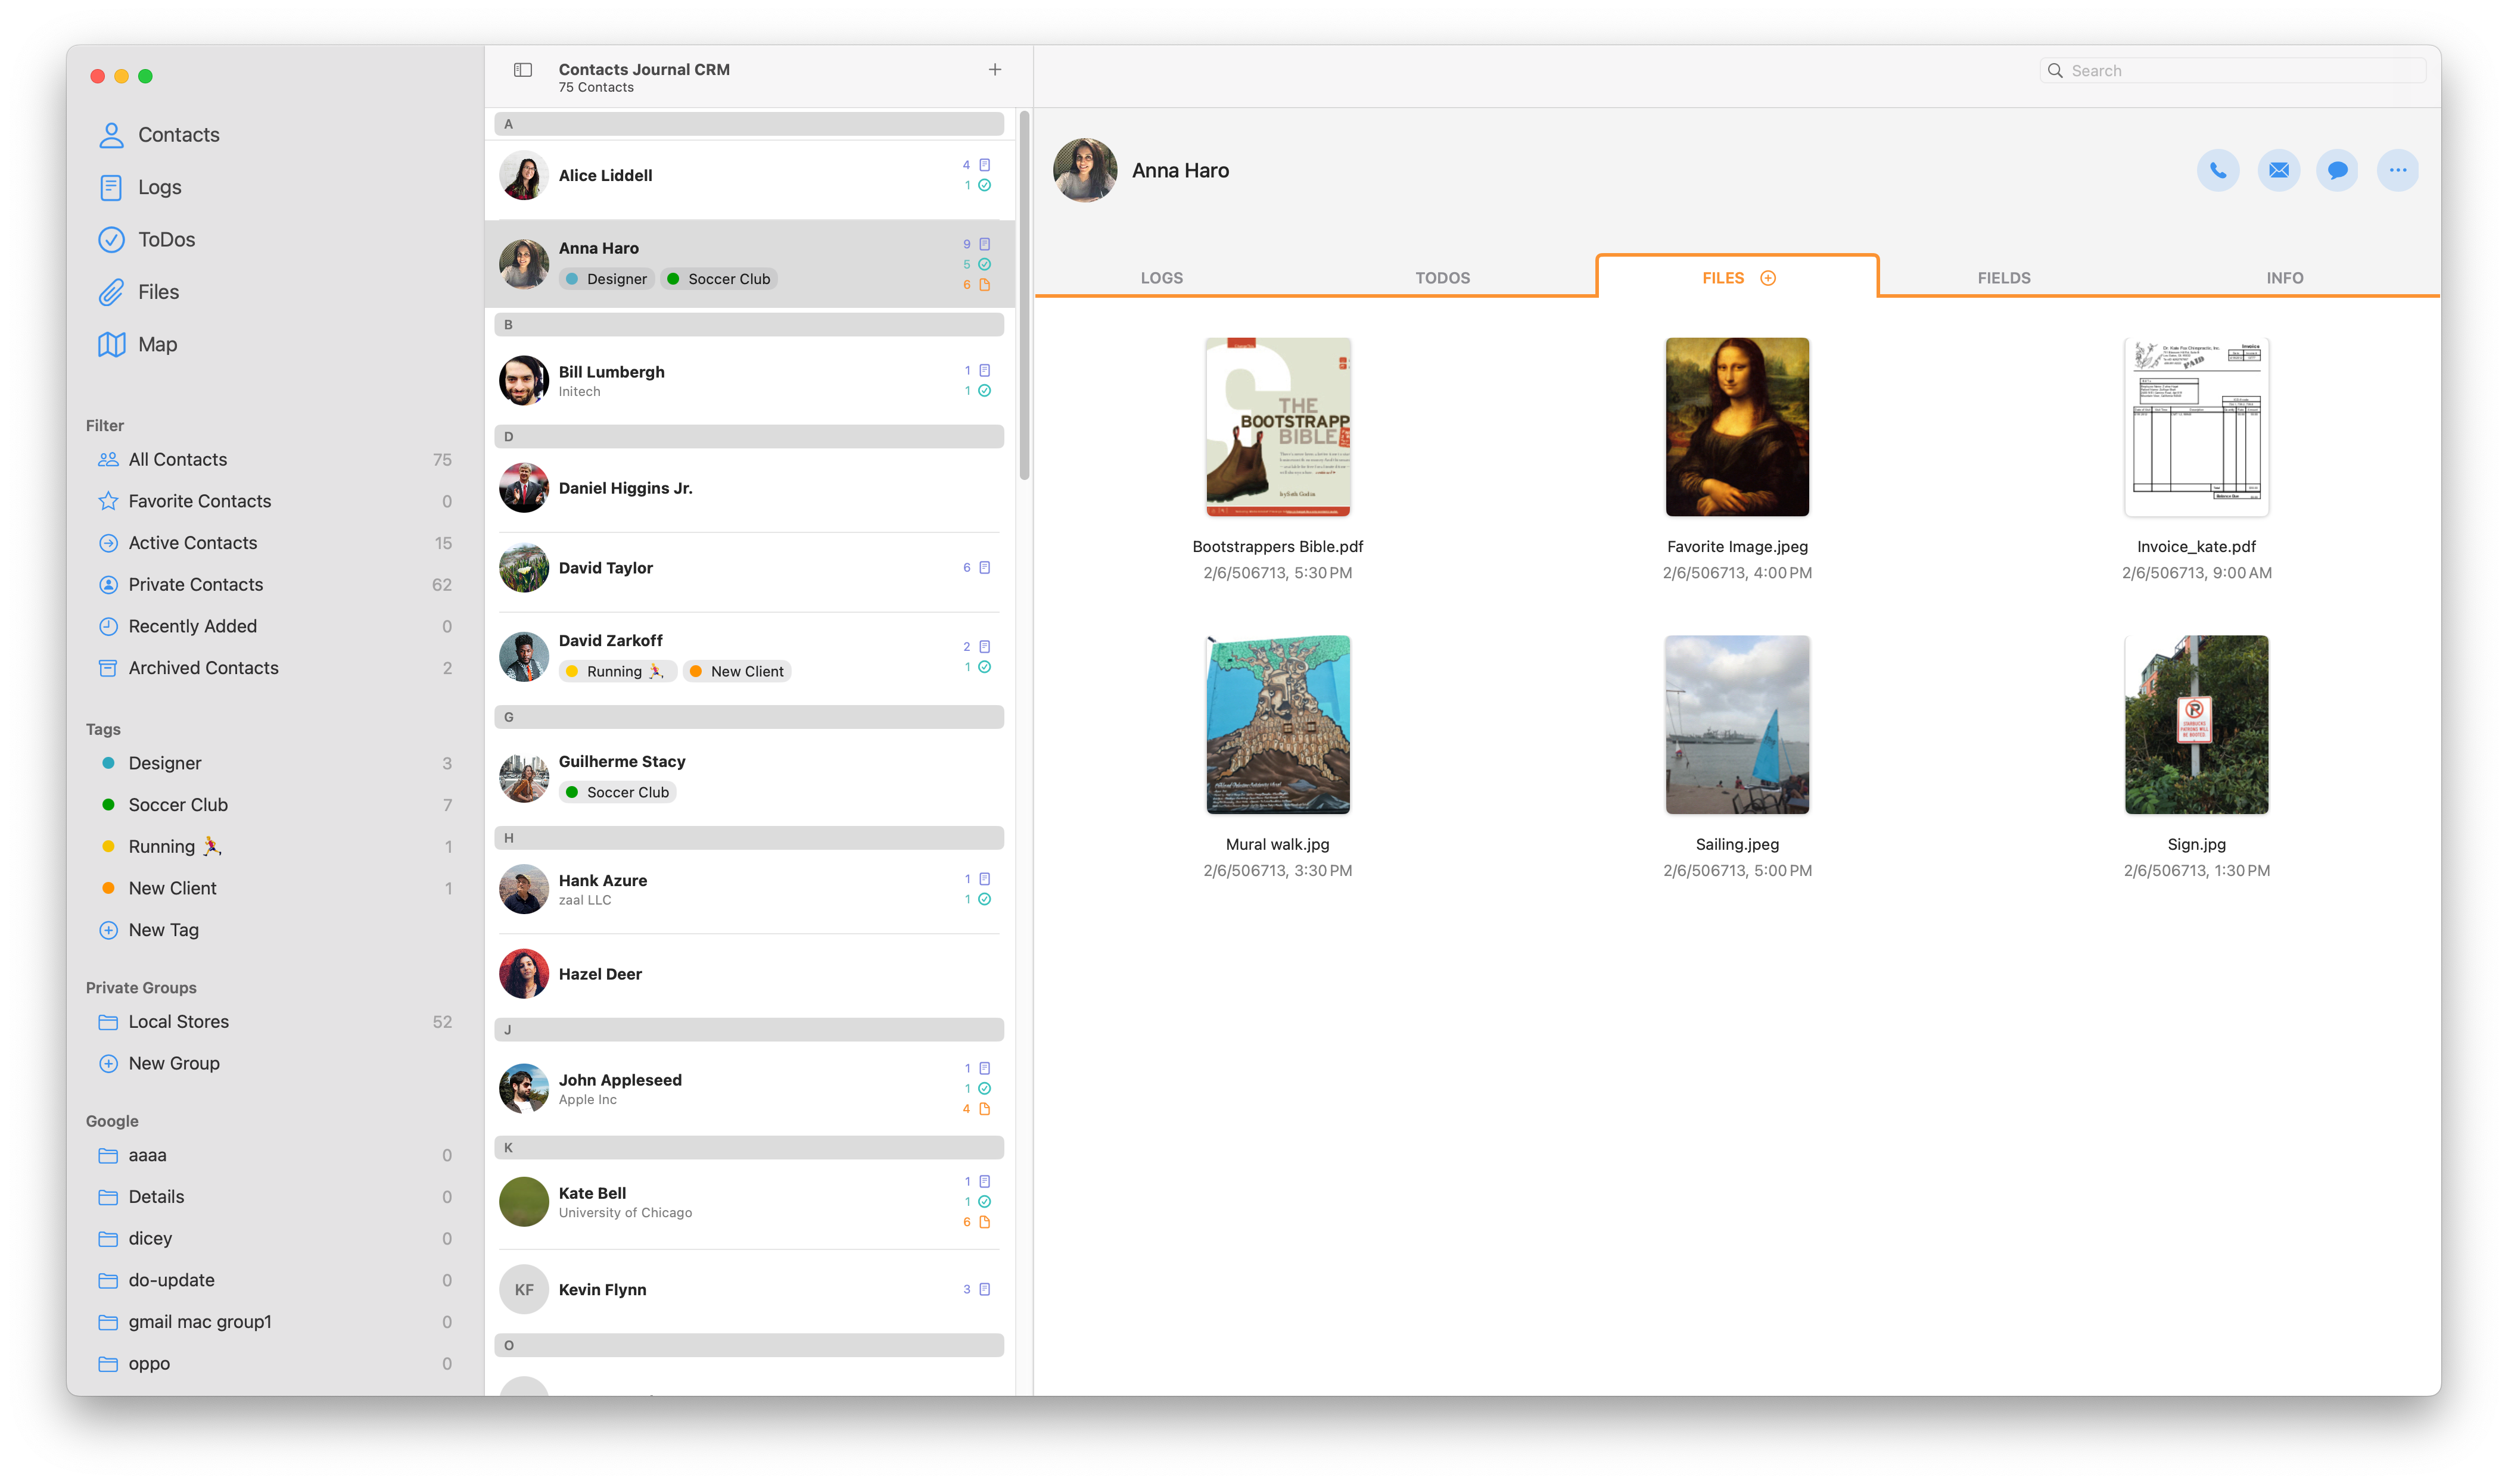This screenshot has width=2508, height=1484.
Task: Open the Files sidebar section
Action: coord(139,292)
